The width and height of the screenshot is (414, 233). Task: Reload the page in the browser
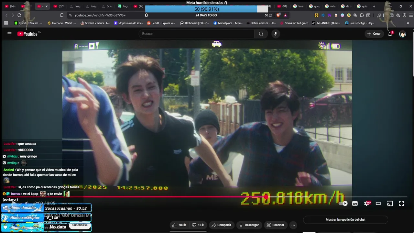19,15
